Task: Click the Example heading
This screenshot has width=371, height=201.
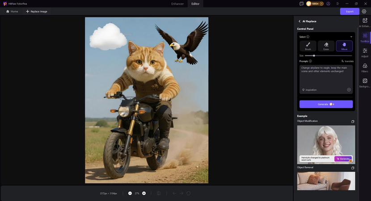Action: click(x=302, y=116)
